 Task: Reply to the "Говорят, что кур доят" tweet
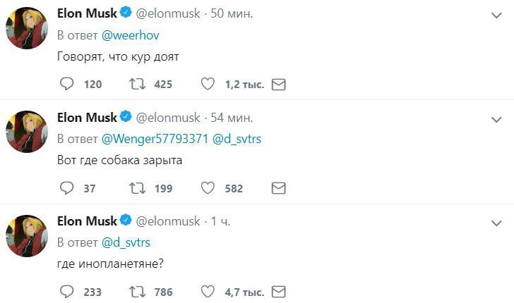(x=67, y=85)
